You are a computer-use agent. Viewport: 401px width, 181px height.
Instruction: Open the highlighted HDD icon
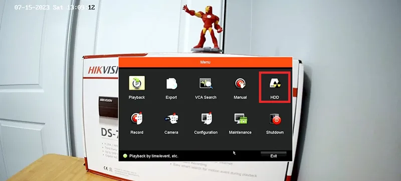pyautogui.click(x=275, y=83)
